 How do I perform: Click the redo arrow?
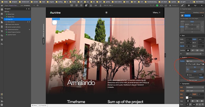pos(153,5)
